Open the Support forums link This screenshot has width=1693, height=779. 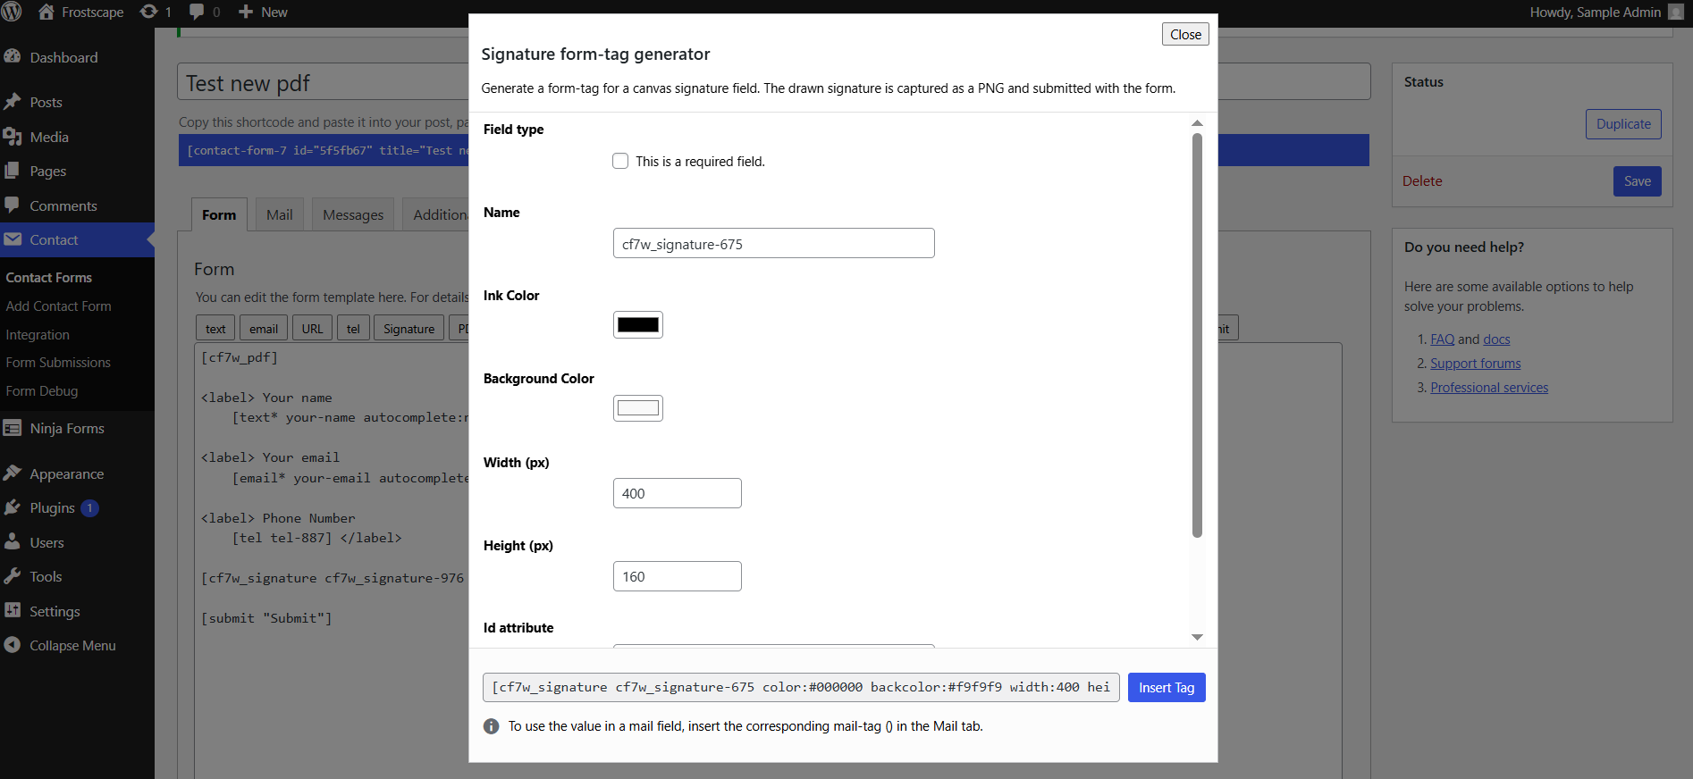1475,364
